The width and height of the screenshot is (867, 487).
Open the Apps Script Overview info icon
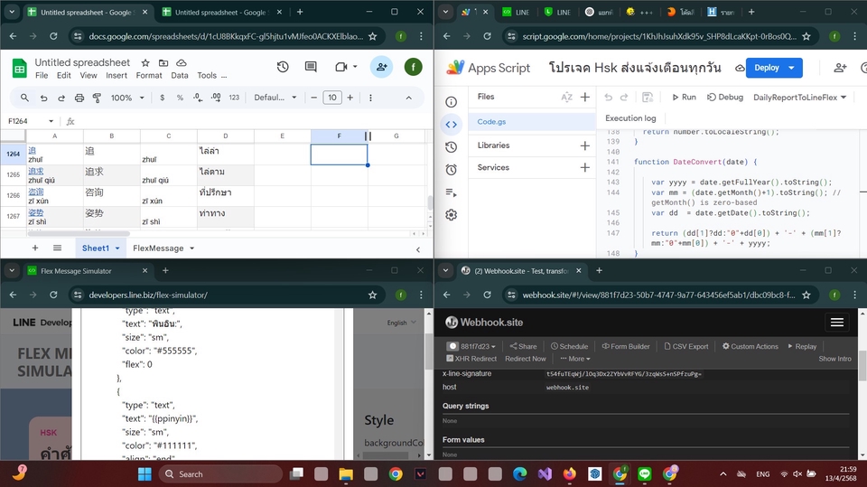point(452,102)
